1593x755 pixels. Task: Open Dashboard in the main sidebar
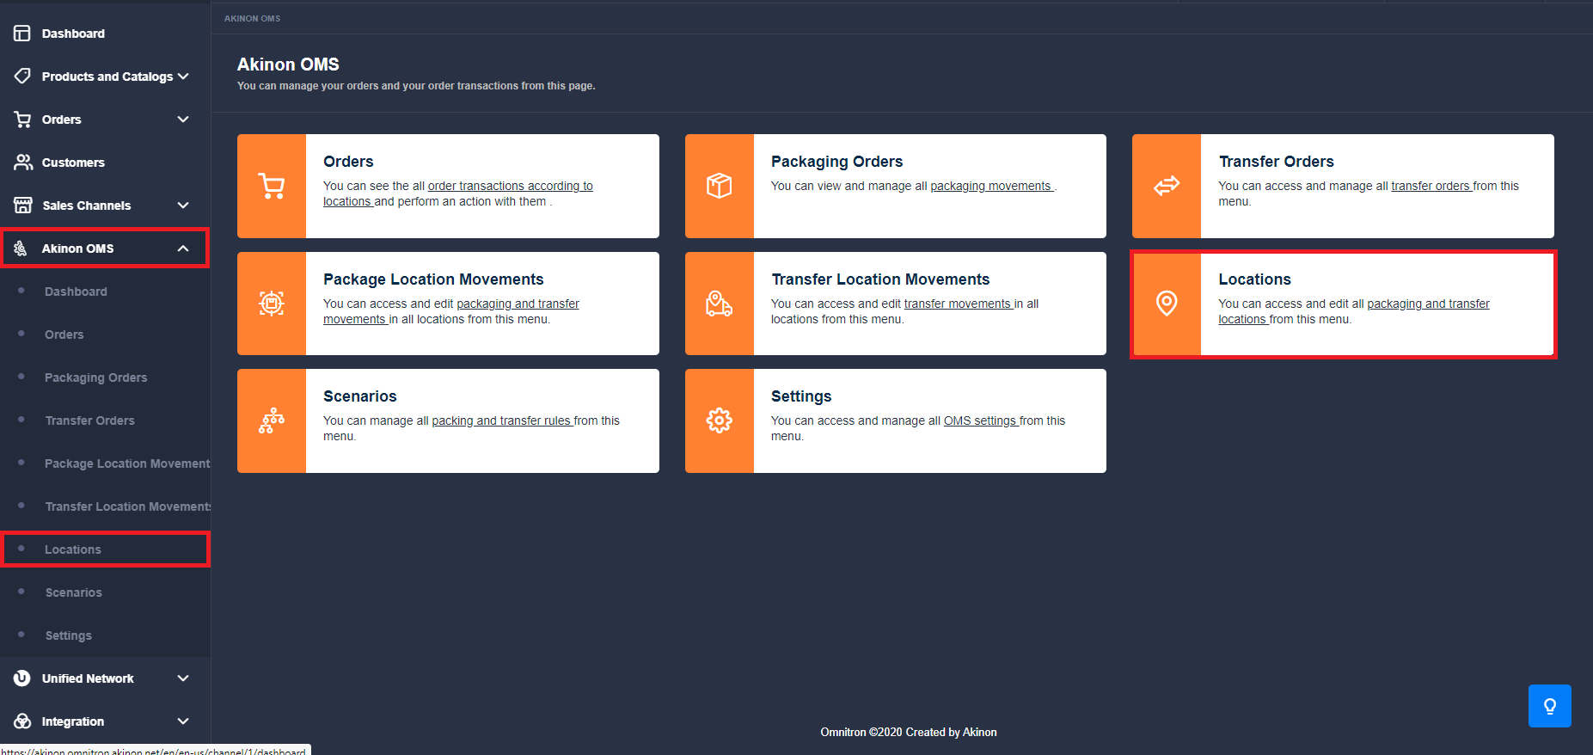click(x=73, y=34)
